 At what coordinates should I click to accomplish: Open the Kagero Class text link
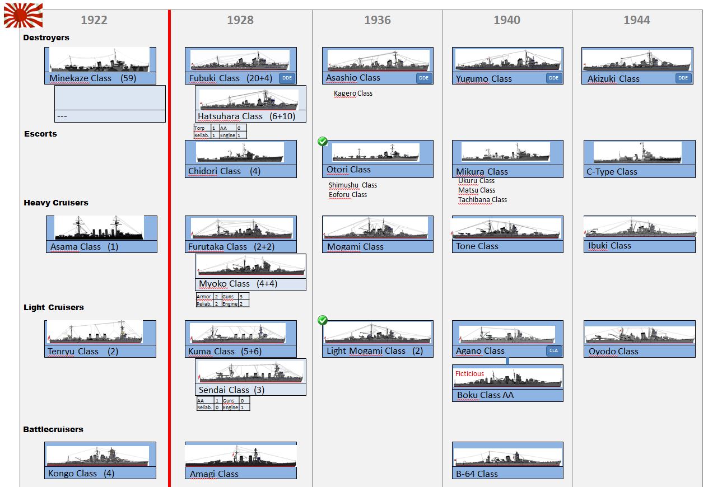point(353,93)
